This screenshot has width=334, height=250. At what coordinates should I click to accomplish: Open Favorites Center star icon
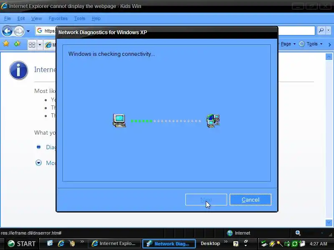pyautogui.click(x=6, y=44)
